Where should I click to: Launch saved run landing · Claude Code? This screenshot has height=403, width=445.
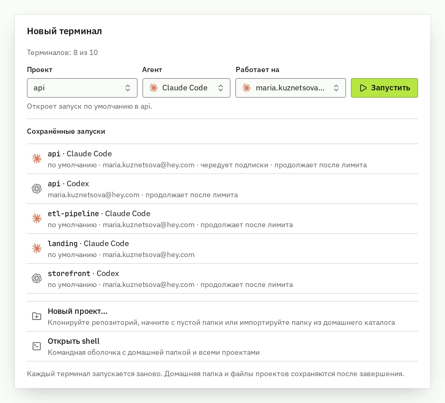(223, 249)
